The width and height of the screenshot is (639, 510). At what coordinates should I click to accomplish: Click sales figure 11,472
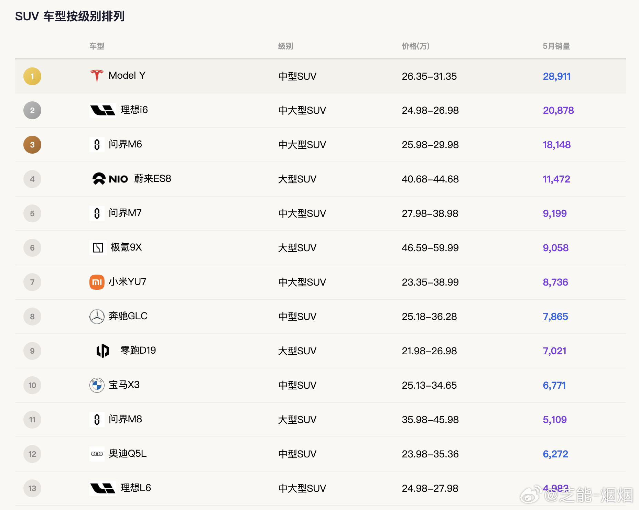(556, 179)
